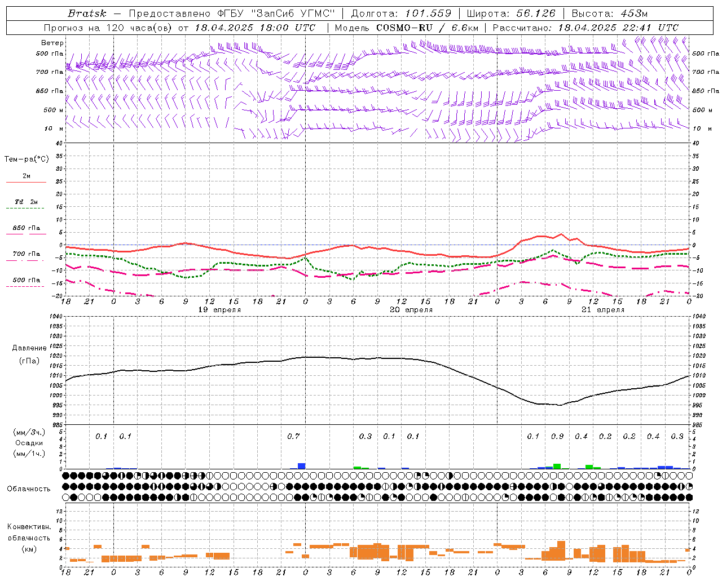This screenshot has width=722, height=577.
Task: Select the Широта 56.126 header field
Action: pos(511,14)
